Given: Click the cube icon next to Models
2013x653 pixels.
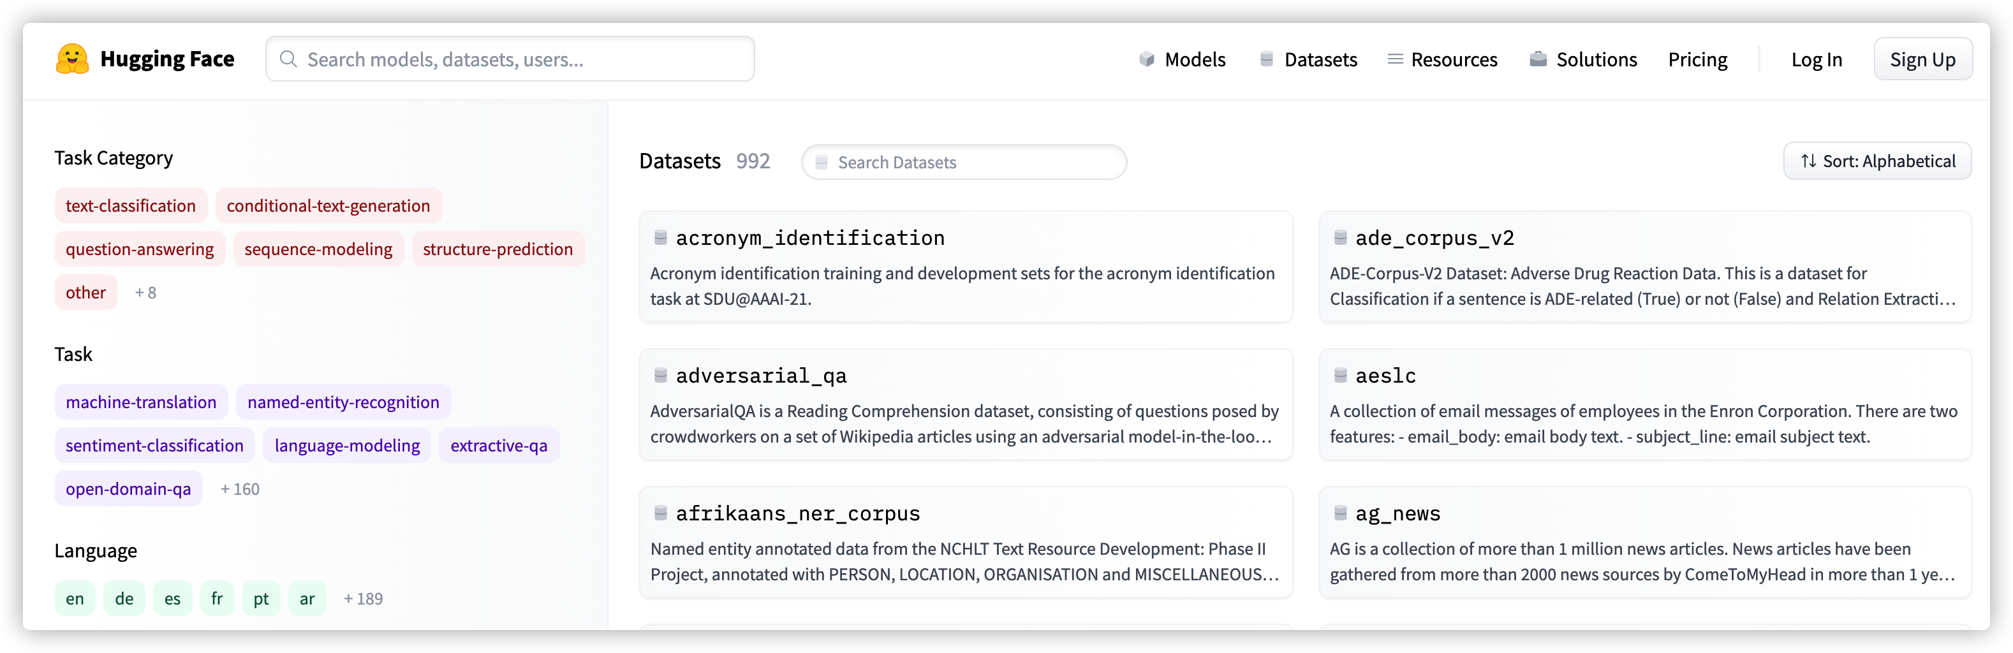Looking at the screenshot, I should (1146, 59).
